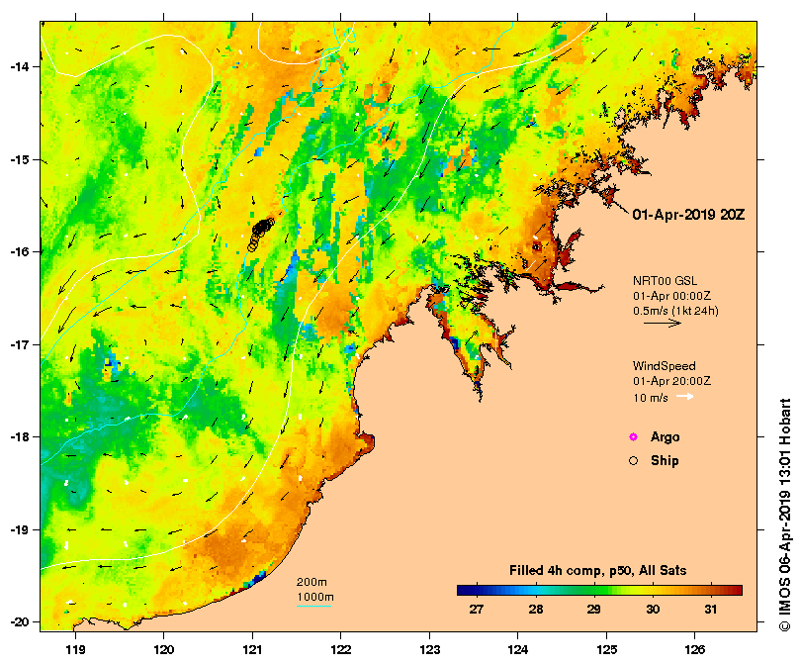Click the black Ship legend circle
800x665 pixels.
pos(633,461)
